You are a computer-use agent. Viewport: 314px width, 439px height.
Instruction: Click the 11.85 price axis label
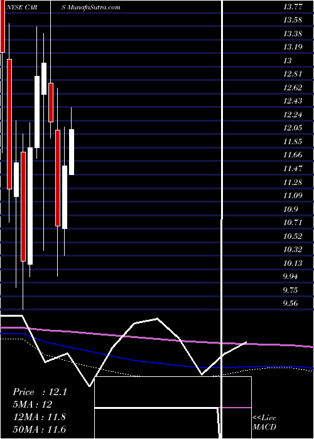(x=293, y=141)
